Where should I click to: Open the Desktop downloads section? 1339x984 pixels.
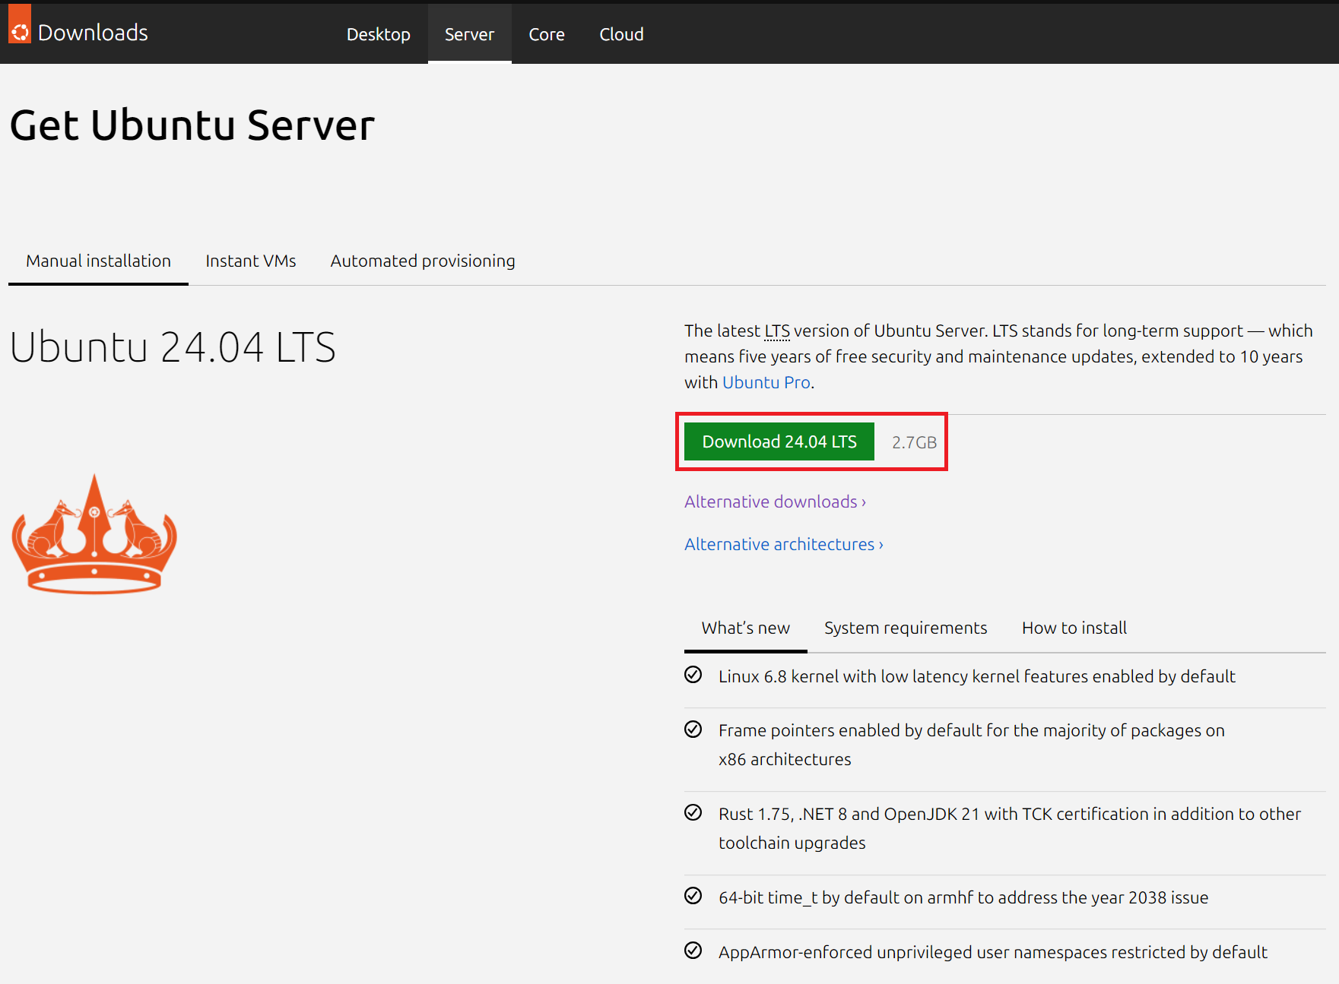click(x=379, y=34)
